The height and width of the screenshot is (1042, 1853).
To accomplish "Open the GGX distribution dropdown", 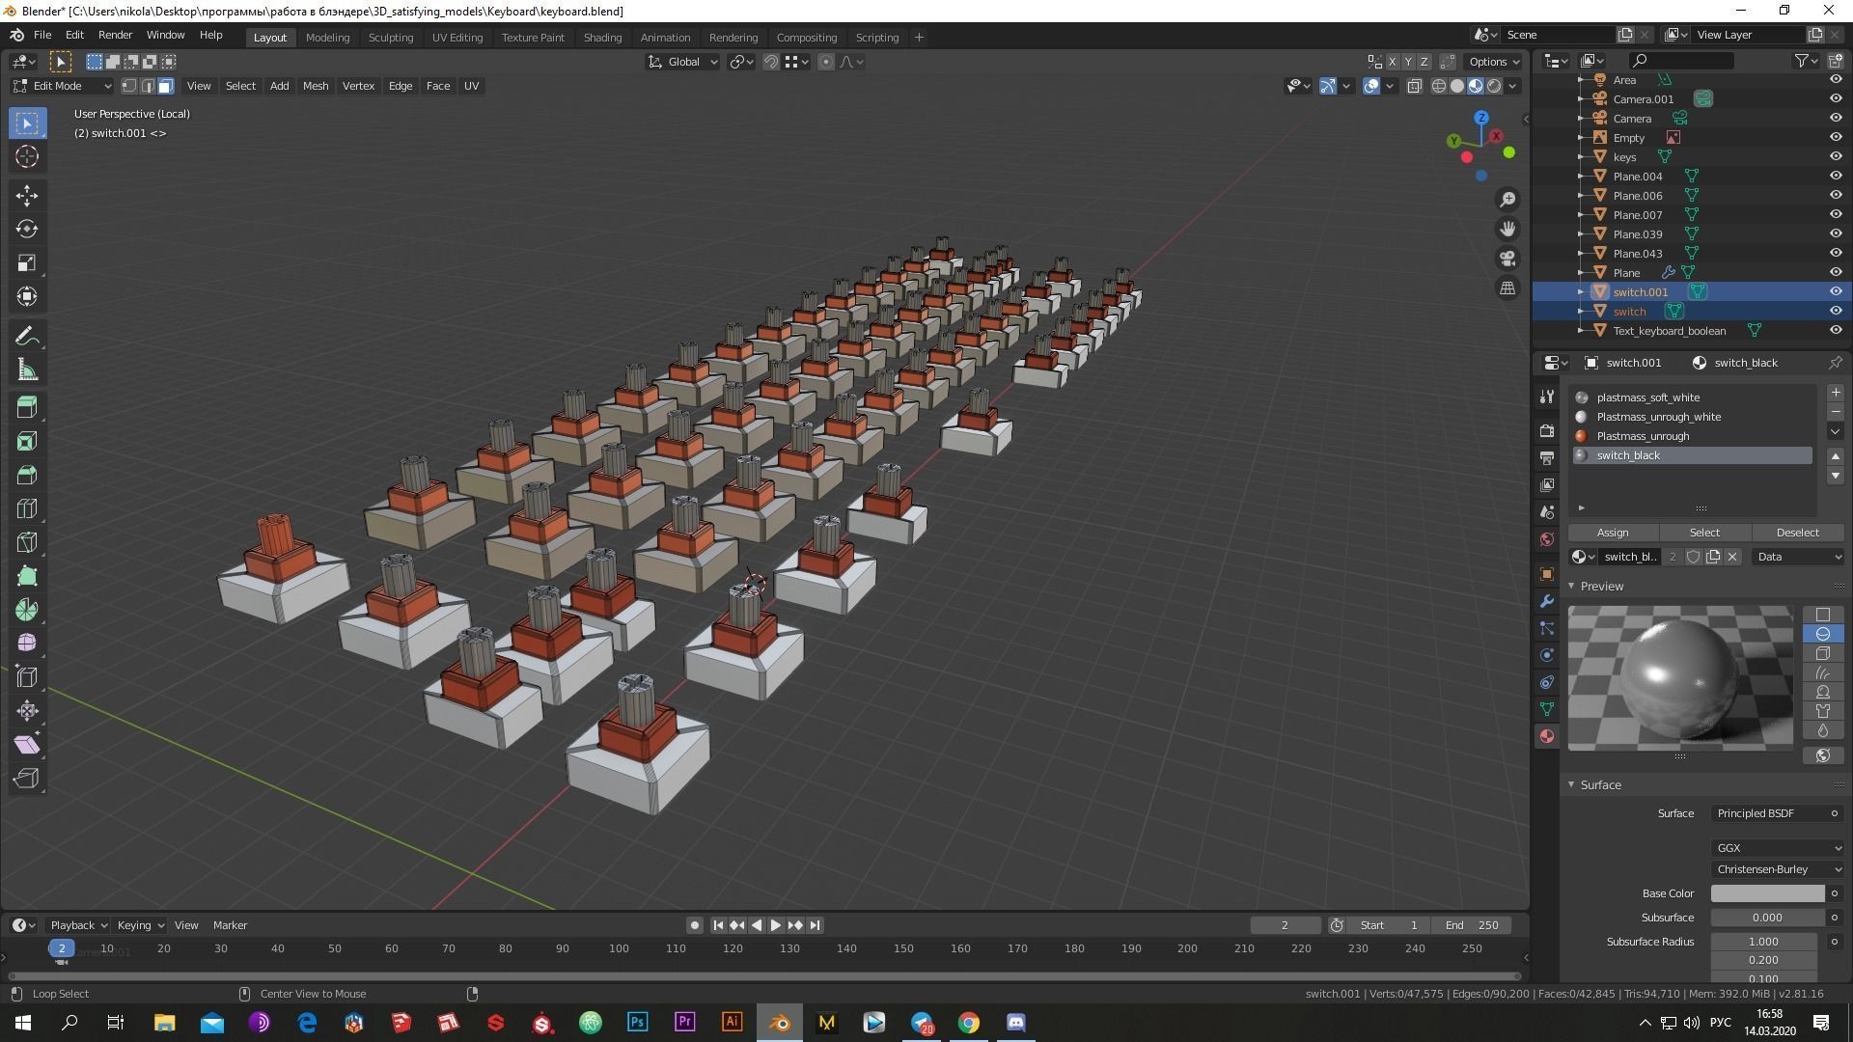I will pos(1778,848).
